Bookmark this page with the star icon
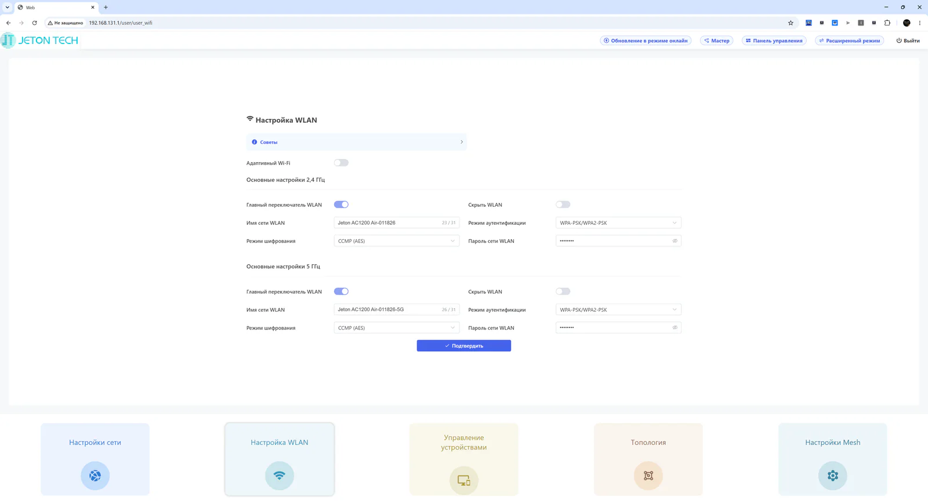The height and width of the screenshot is (504, 928). click(x=791, y=23)
